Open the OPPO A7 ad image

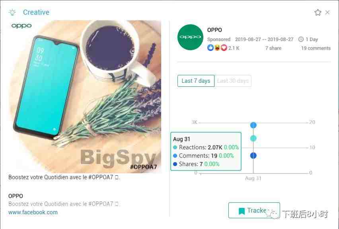85,96
